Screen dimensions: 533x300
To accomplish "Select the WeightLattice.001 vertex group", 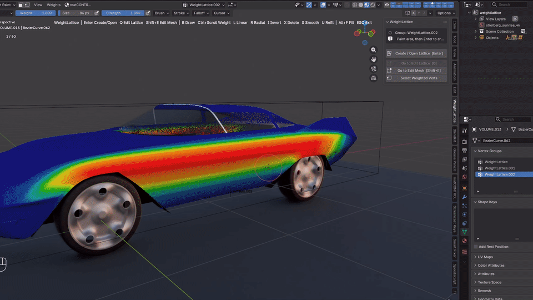I will (505, 168).
